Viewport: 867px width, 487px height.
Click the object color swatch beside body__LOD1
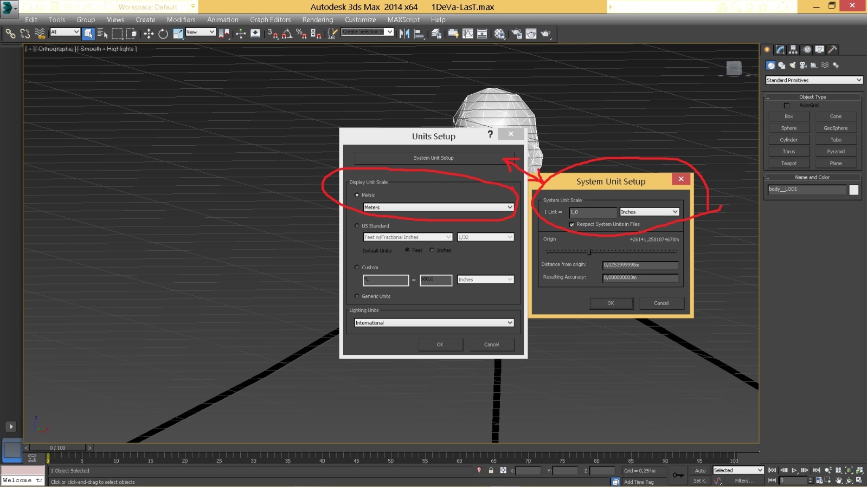click(x=854, y=190)
